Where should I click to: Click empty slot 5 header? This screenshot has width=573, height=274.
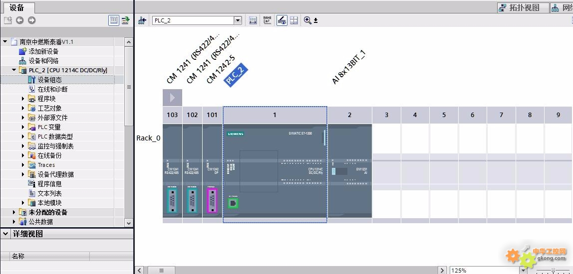tap(444, 115)
